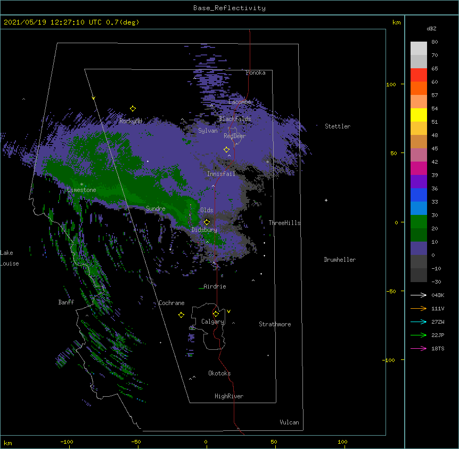Click the yellow diamond marker south of RedDeer
This screenshot has height=449, width=459.
pyautogui.click(x=226, y=150)
